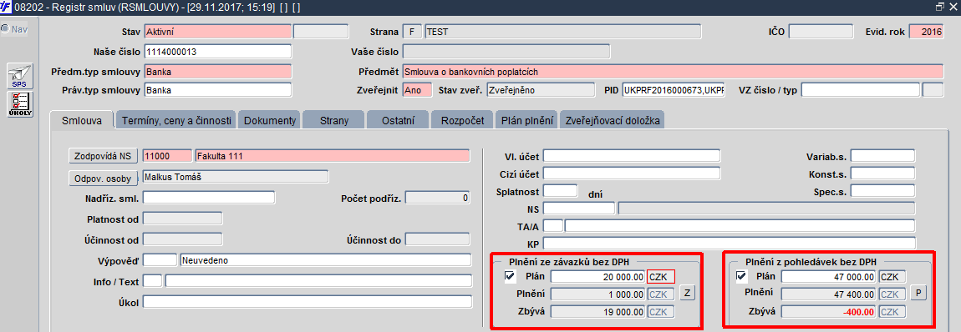Click the Info / Text long field
961x332 pixels.
318,280
